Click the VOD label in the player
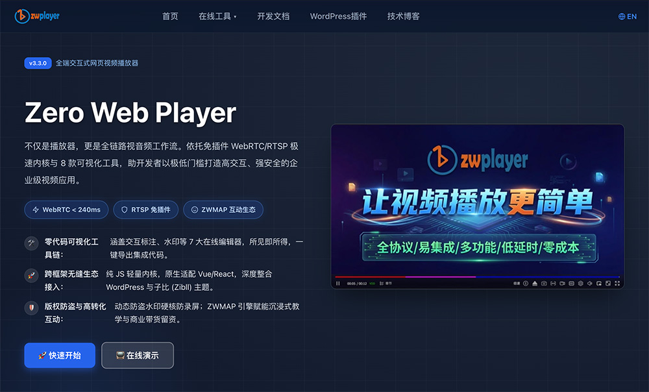This screenshot has width=649, height=392. pyautogui.click(x=372, y=284)
